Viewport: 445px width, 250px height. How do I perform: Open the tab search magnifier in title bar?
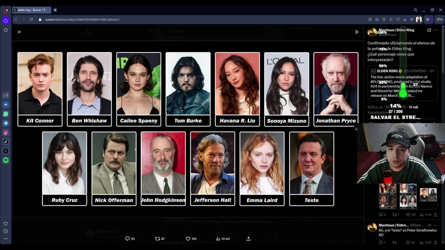coord(415,10)
